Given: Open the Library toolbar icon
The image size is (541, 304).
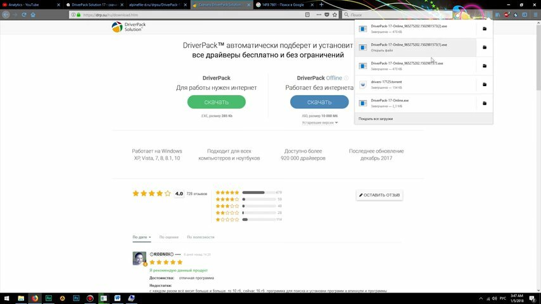Looking at the screenshot, I should point(497,15).
